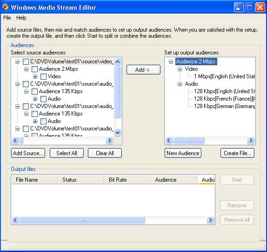Image resolution: width=267 pixels, height=252 pixels.
Task: Click source tree horizontal scroll left arrow
Action: tap(15, 141)
